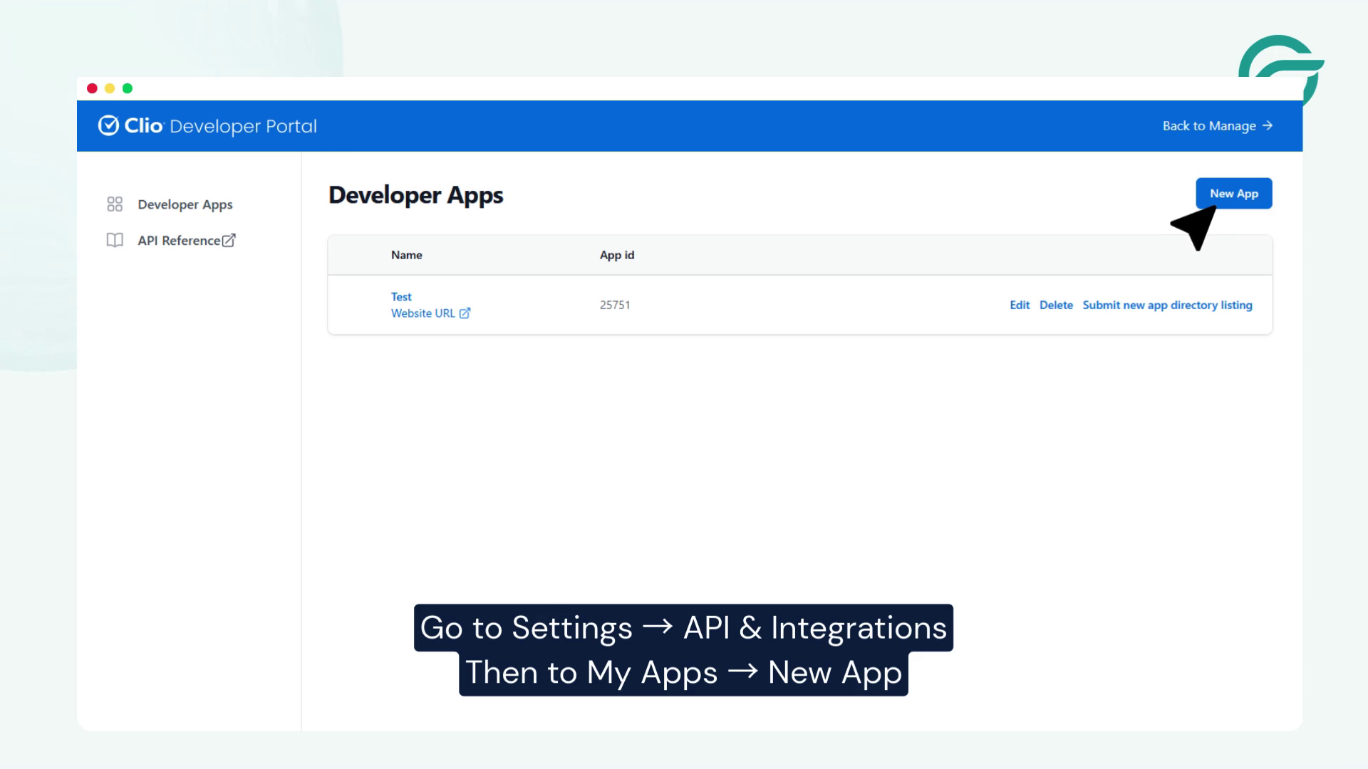Select the Developer Apps grid icon
The width and height of the screenshot is (1368, 769).
click(x=115, y=204)
